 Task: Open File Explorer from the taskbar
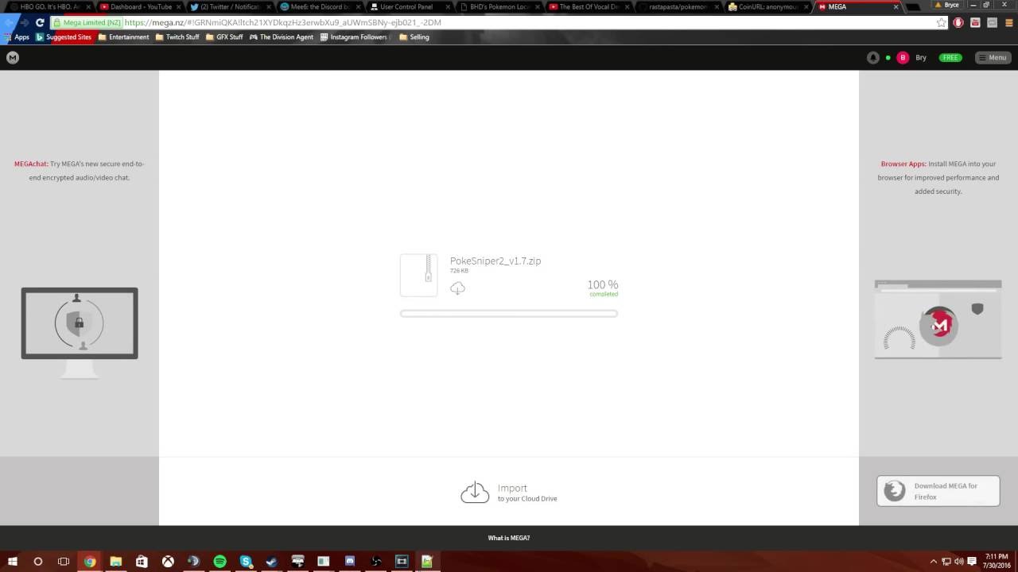tap(115, 562)
